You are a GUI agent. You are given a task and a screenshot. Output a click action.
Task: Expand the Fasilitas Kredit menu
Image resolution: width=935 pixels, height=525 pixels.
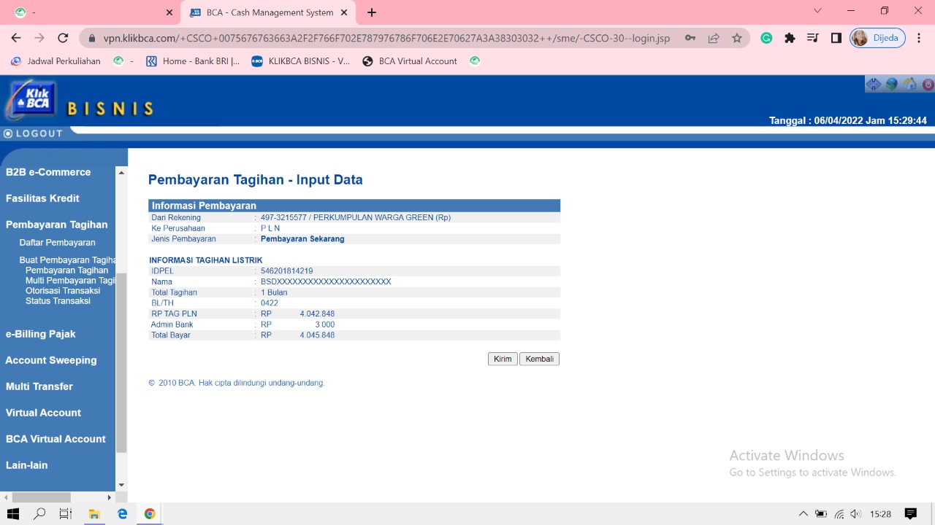coord(42,198)
